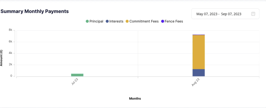
Task: Select the yellow Commitment Fees bar segment
Action: click(198, 52)
